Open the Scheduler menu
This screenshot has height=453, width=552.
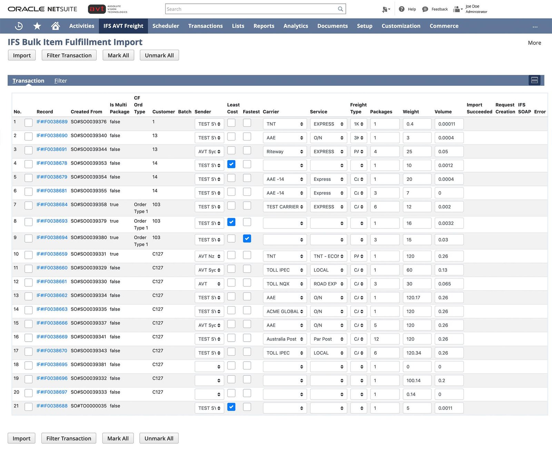[166, 26]
